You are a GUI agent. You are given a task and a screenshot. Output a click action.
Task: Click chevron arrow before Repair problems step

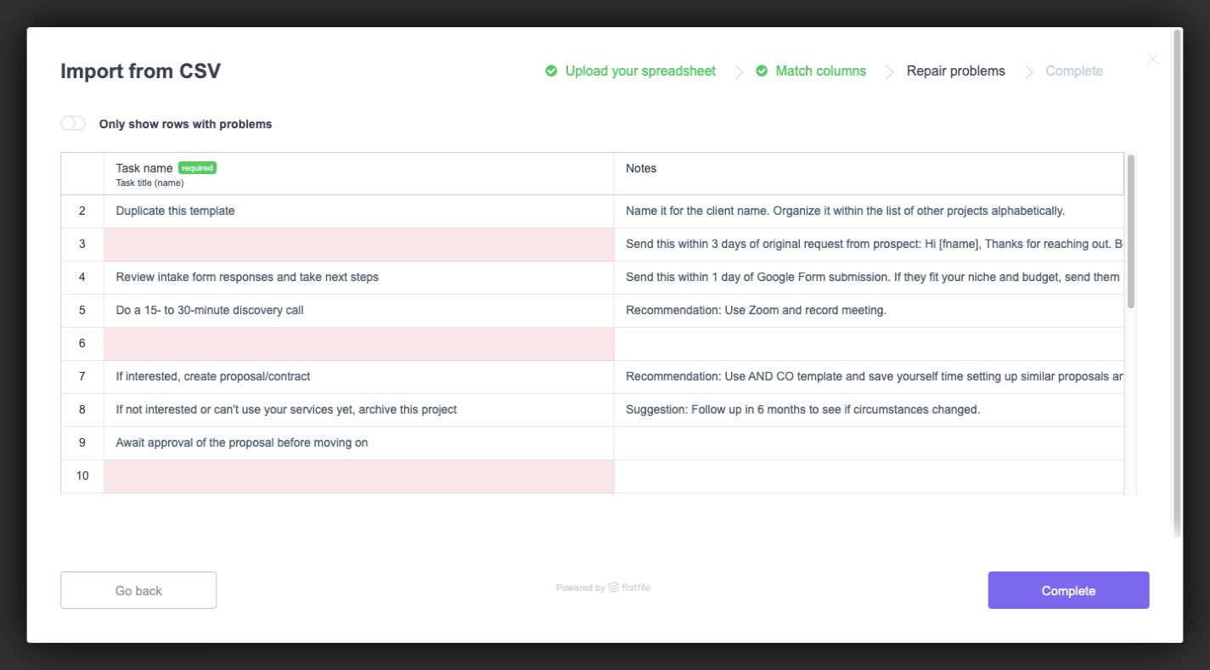tap(889, 72)
